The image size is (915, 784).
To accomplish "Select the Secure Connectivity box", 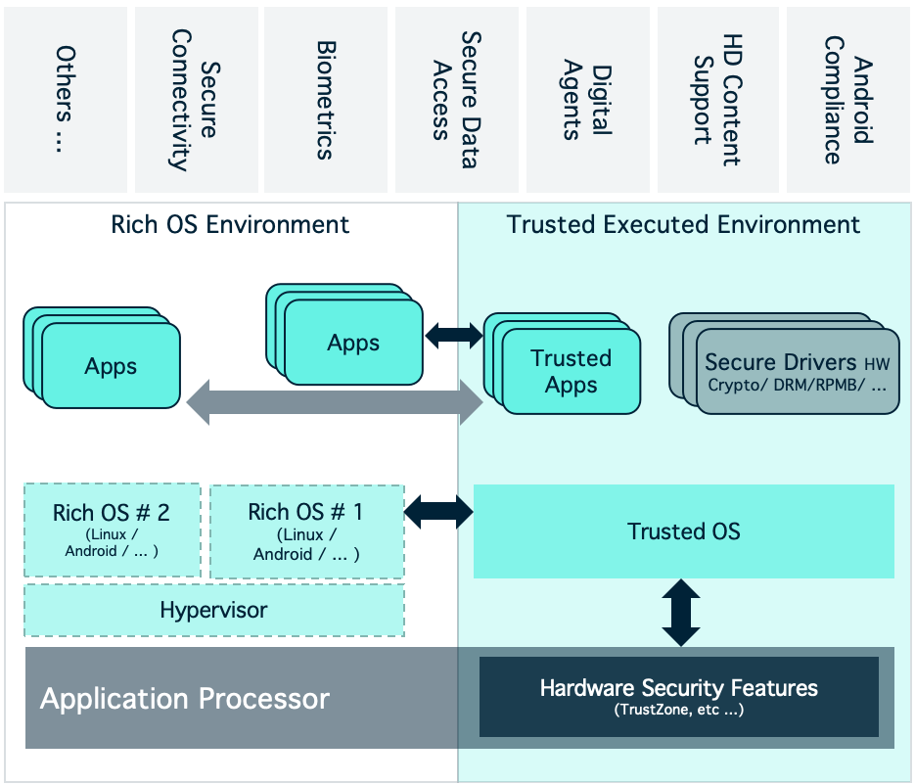I will (x=197, y=100).
